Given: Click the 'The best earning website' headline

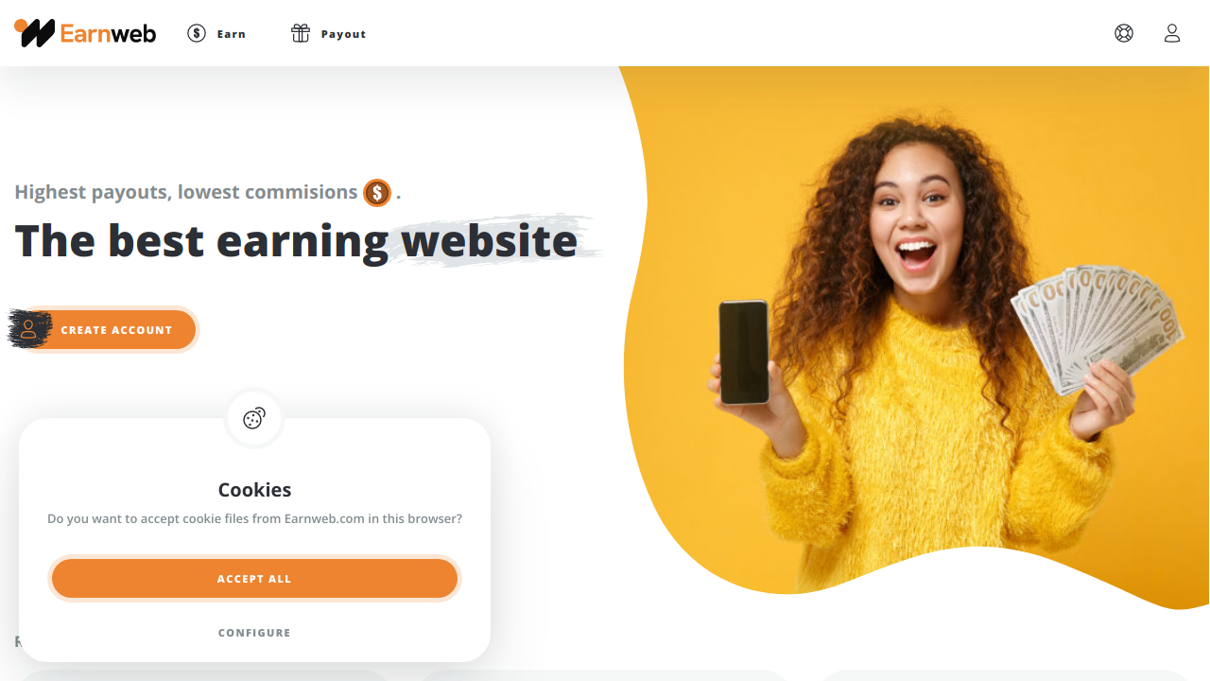Looking at the screenshot, I should coord(296,240).
